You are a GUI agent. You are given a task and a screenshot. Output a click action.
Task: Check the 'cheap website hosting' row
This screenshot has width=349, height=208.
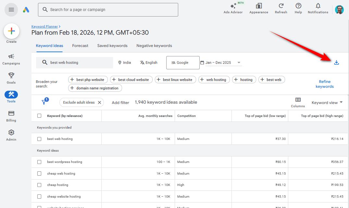coord(39,196)
